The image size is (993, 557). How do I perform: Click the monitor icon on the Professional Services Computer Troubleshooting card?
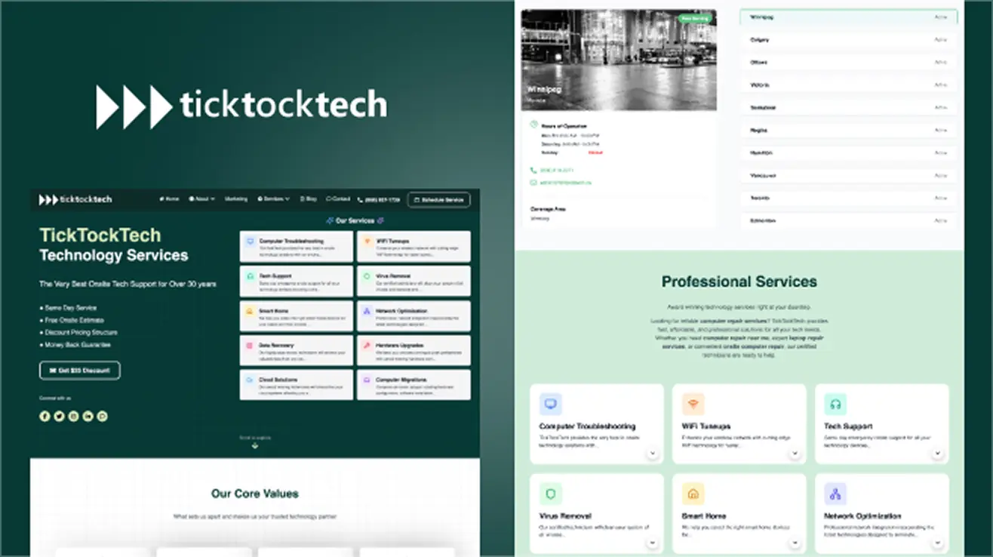[550, 405]
